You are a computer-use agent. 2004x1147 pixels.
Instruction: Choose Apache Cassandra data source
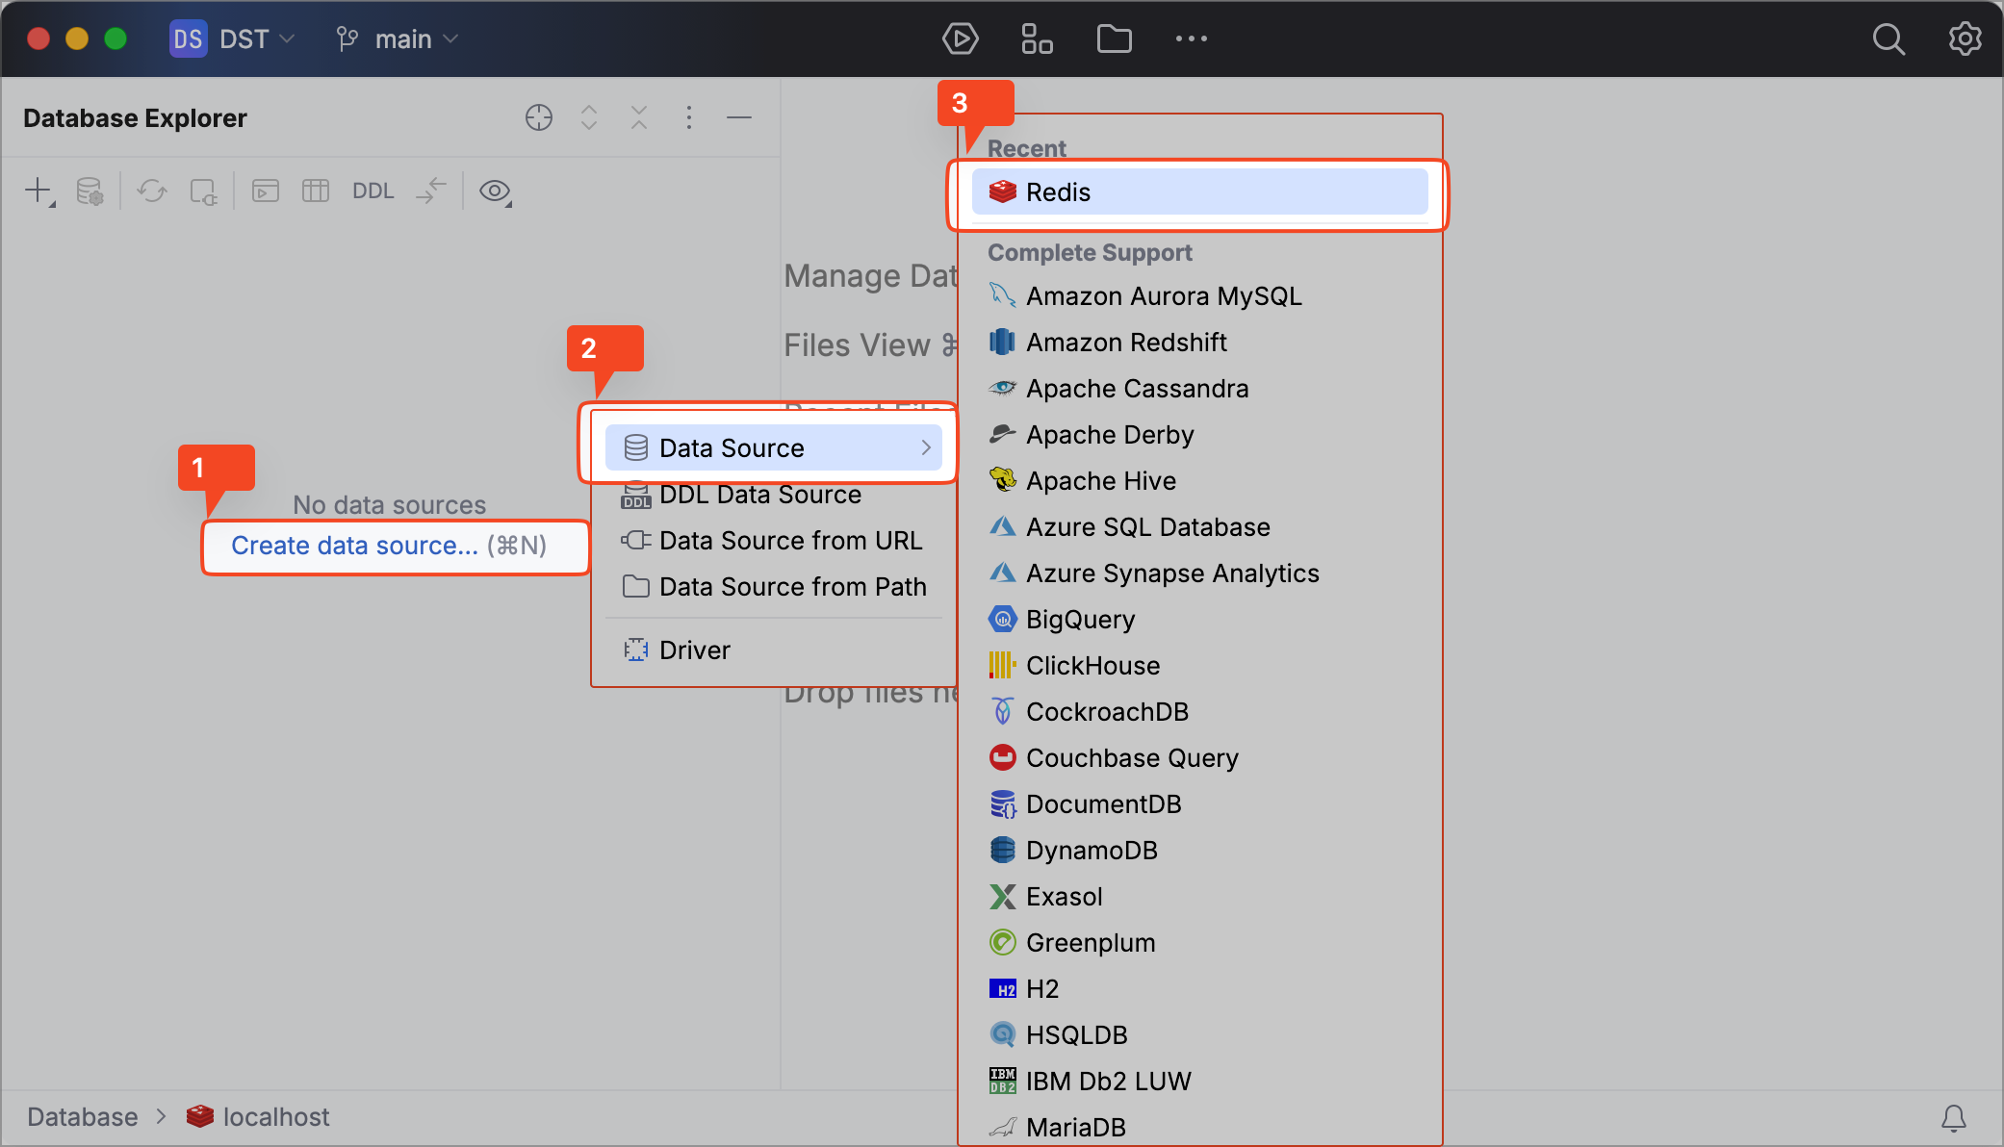tap(1199, 389)
